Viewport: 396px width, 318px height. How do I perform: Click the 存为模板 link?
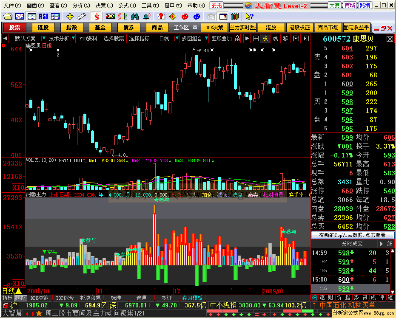click(192, 298)
